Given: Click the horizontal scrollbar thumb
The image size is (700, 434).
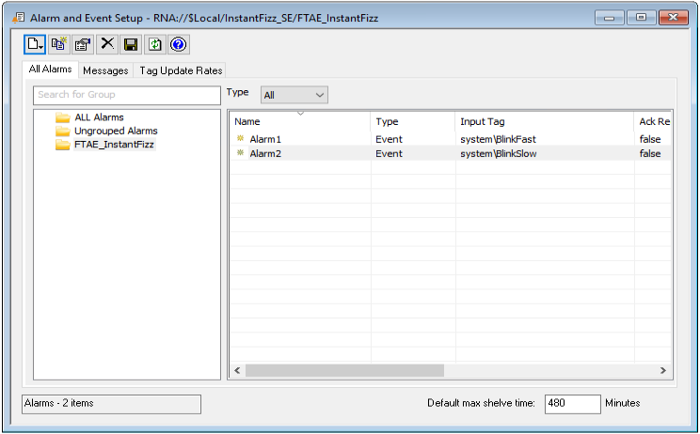Looking at the screenshot, I should click(x=344, y=370).
